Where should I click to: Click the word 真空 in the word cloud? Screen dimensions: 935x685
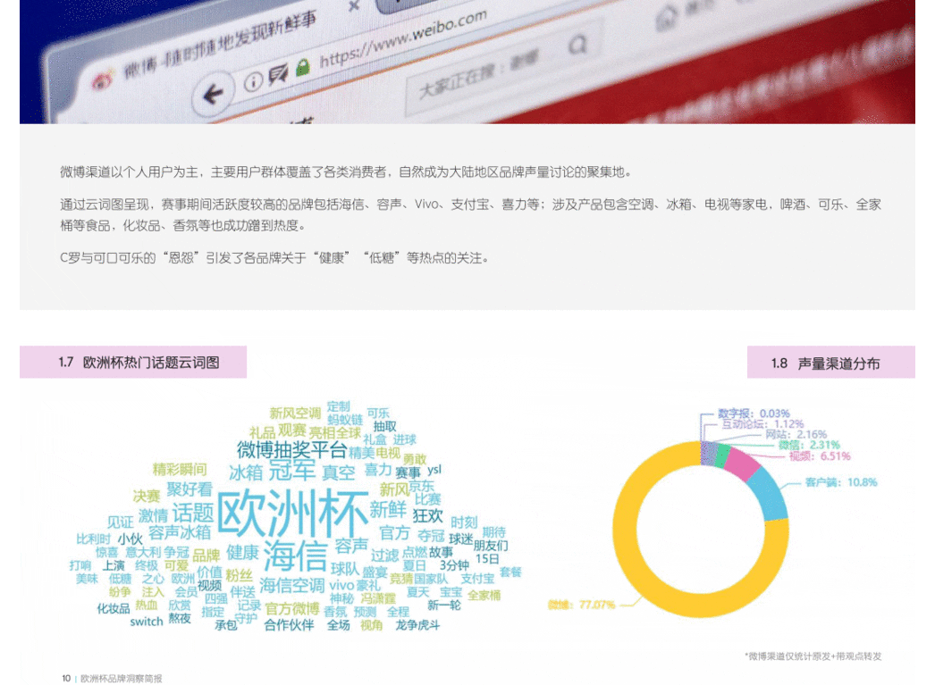(338, 472)
